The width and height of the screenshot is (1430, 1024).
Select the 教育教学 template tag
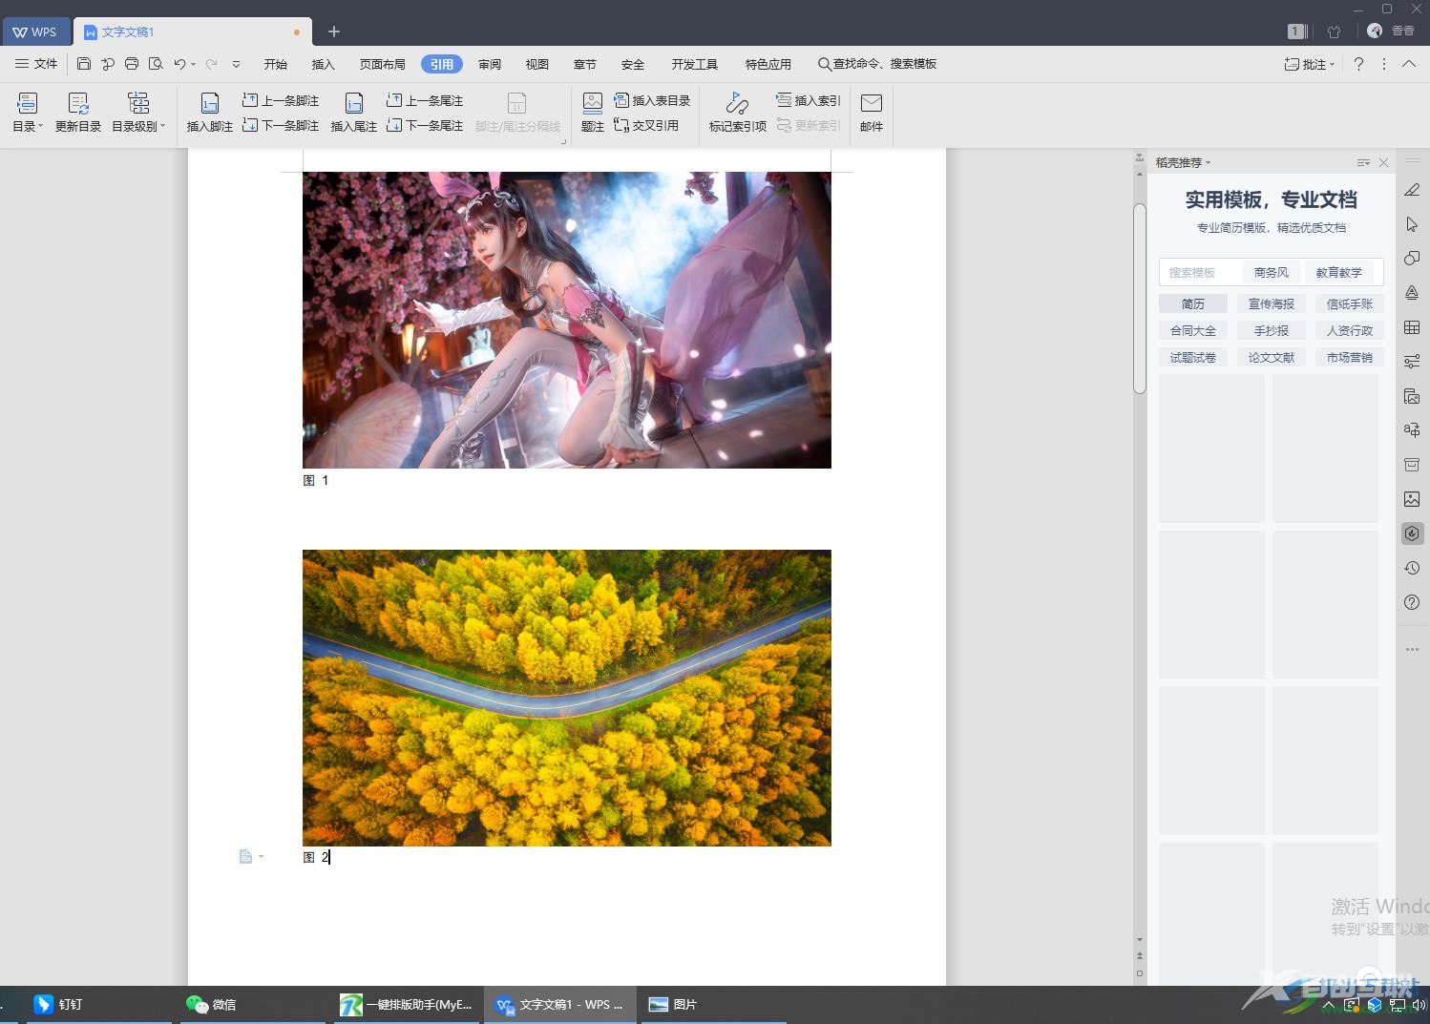click(1339, 272)
